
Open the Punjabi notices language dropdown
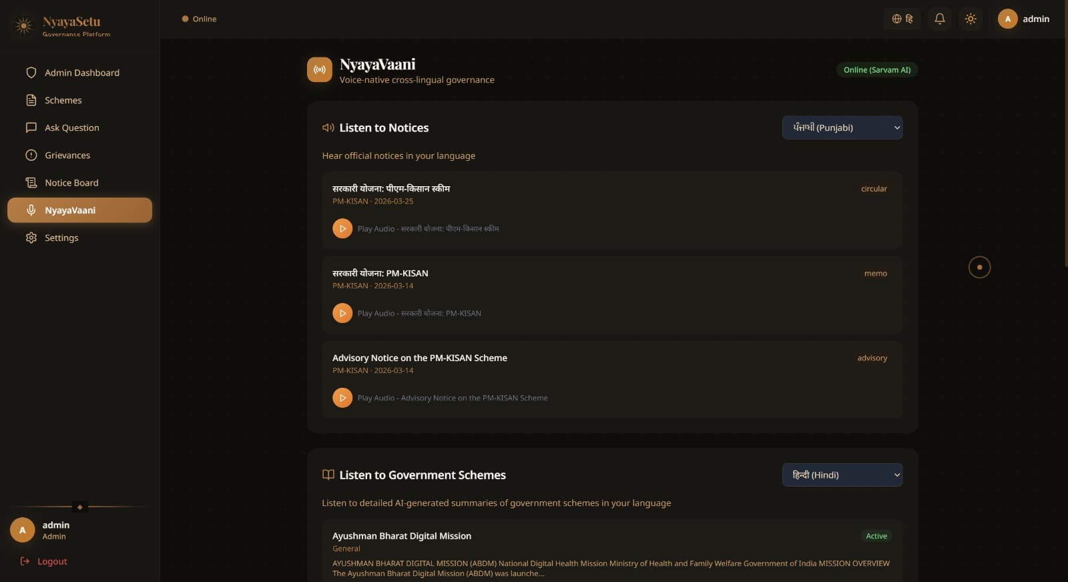[842, 127]
